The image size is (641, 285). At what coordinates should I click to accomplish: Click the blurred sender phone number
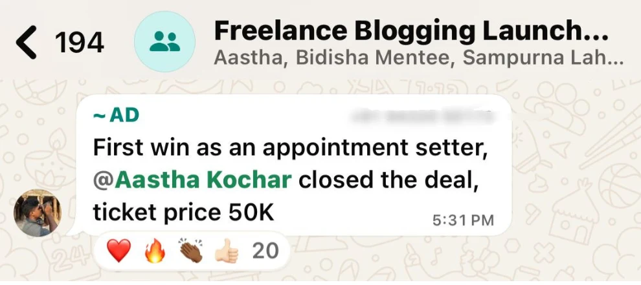pyautogui.click(x=421, y=117)
